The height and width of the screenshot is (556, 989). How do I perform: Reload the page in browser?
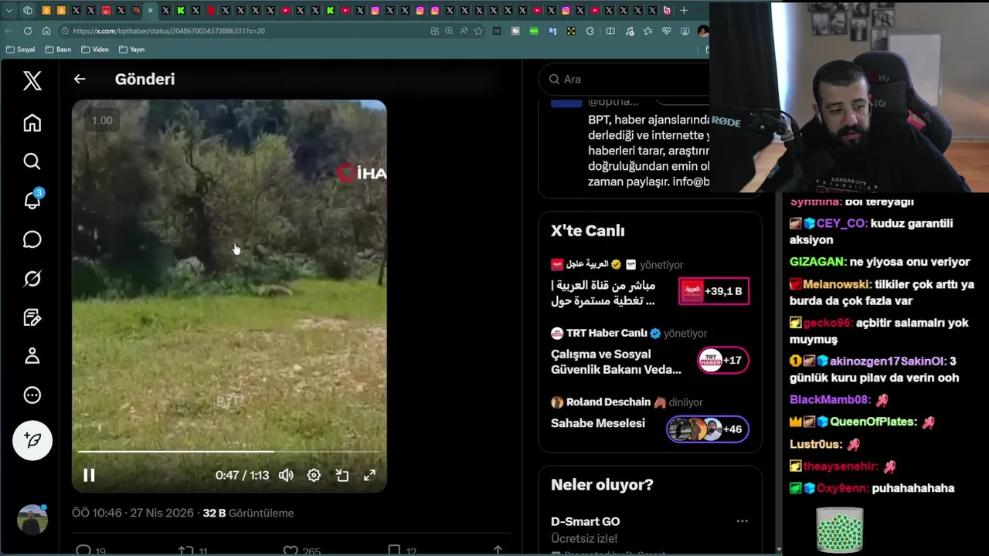pyautogui.click(x=28, y=31)
